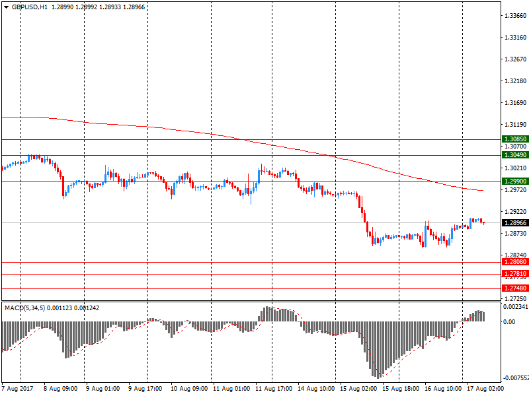Screen dimensions: 529x396
Task: Click the 9 Aug 17:00 time label
Action: tap(145, 389)
